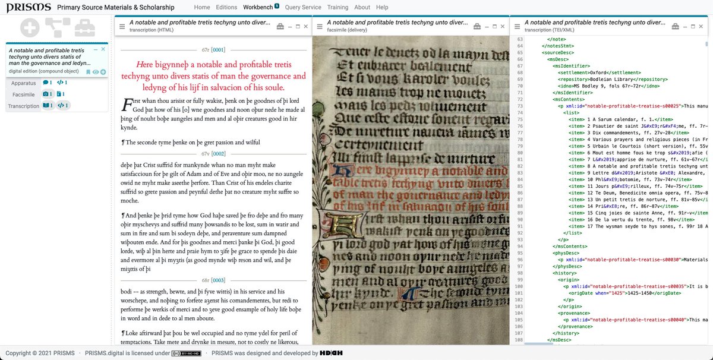Viewport: 713px width, 360px height.
Task: Minimize the HTML transcription panel
Action: 291,27
